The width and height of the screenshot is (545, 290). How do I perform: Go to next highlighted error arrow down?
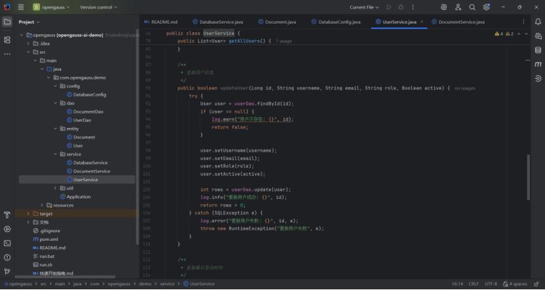526,33
